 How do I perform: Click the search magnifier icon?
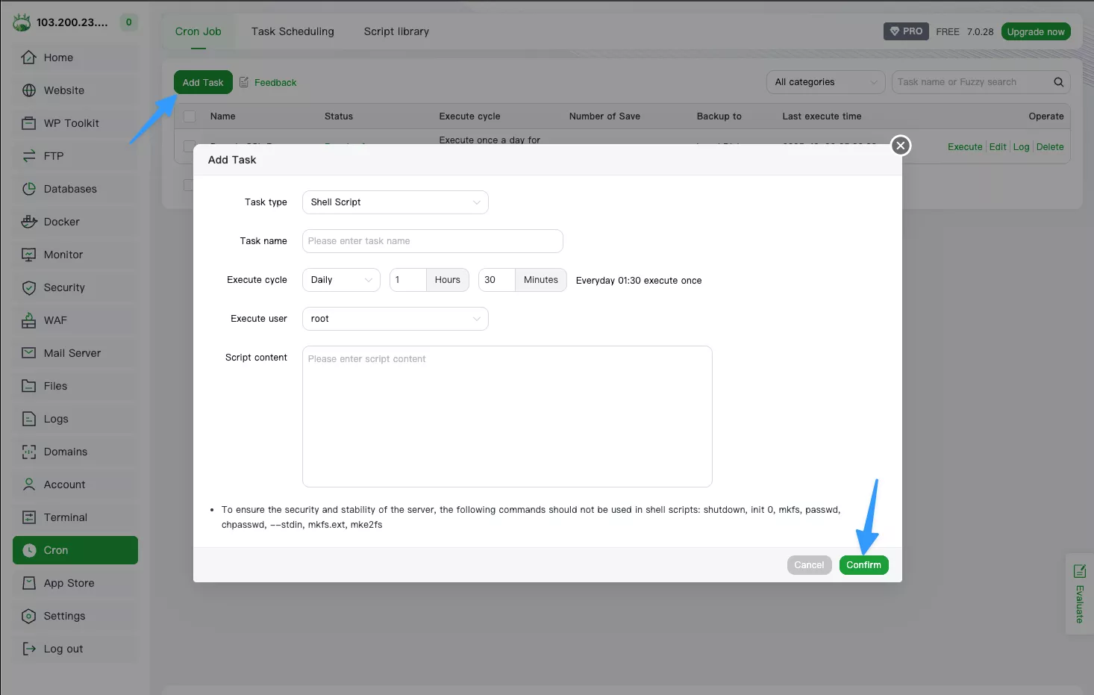point(1058,82)
